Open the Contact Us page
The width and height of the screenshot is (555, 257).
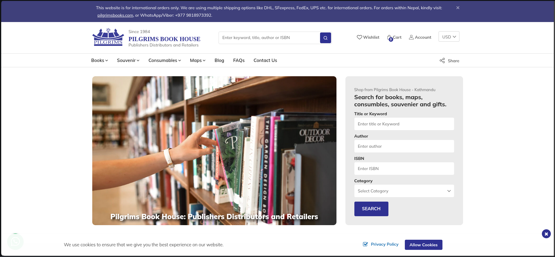pos(265,60)
